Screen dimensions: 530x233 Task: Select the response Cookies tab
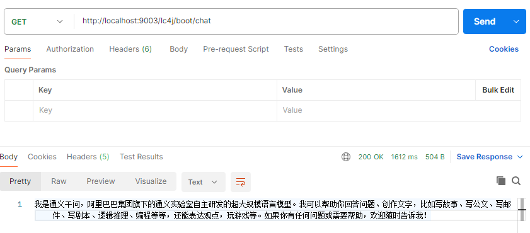click(42, 157)
